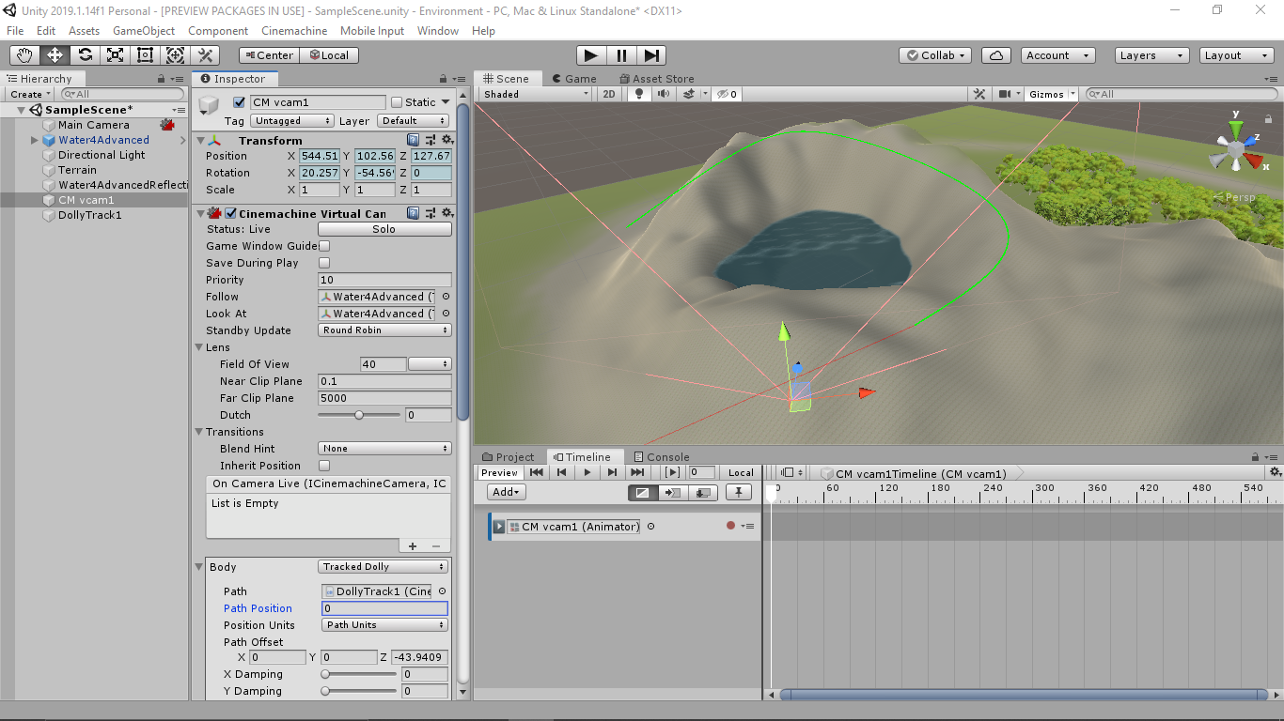Click the record button on CM vcam1 track
The image size is (1284, 721).
[730, 527]
